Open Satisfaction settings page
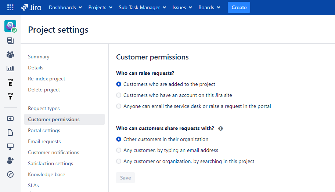The width and height of the screenshot is (335, 192). [51, 163]
